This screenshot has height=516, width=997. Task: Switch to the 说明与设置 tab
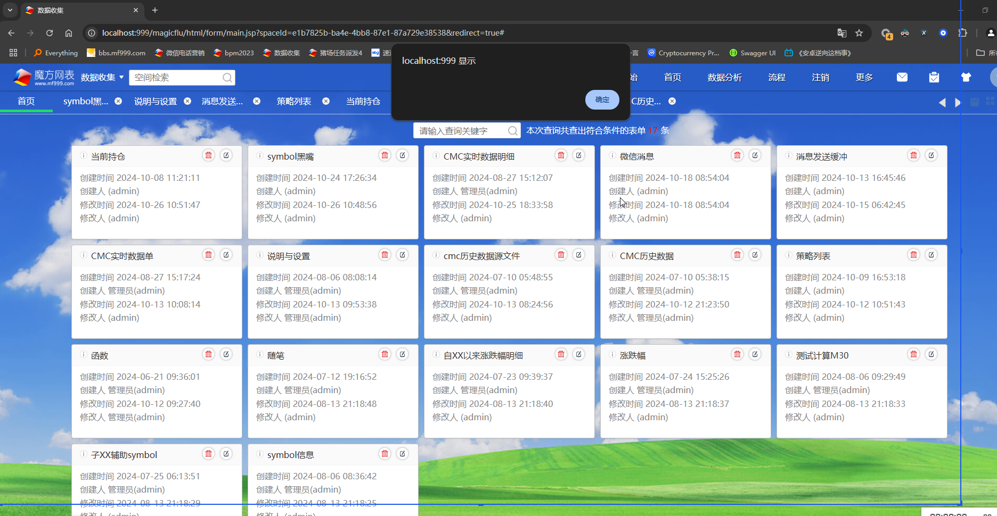tap(156, 101)
